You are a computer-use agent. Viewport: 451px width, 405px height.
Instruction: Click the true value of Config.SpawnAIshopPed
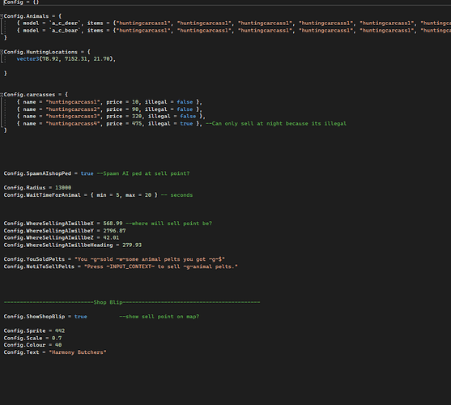click(x=87, y=173)
